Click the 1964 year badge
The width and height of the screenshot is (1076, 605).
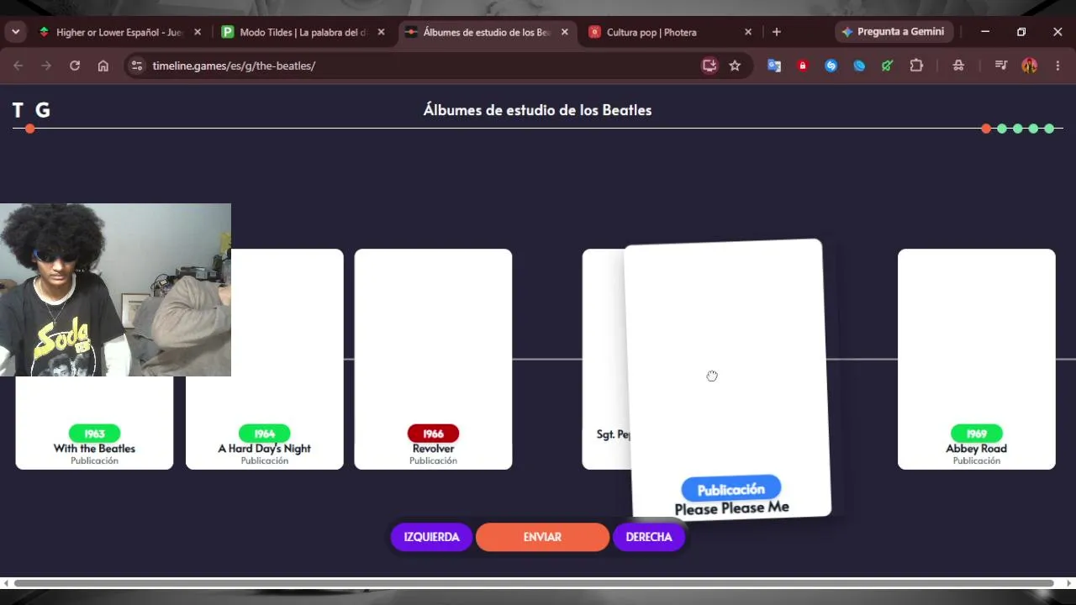[x=264, y=434]
